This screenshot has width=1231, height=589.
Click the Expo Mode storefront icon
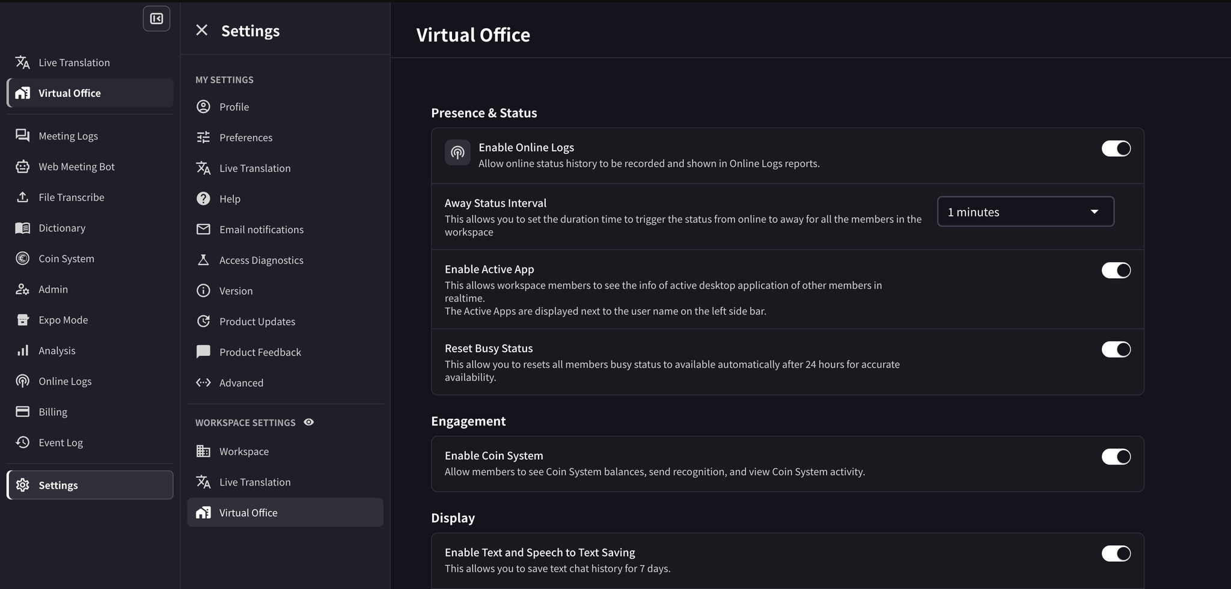[22, 320]
